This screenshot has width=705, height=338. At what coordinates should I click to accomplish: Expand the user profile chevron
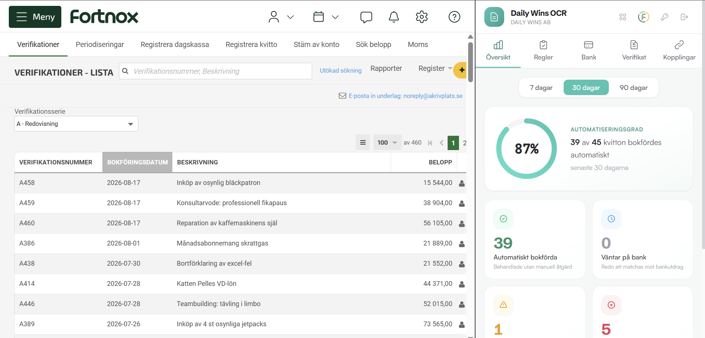pos(290,17)
